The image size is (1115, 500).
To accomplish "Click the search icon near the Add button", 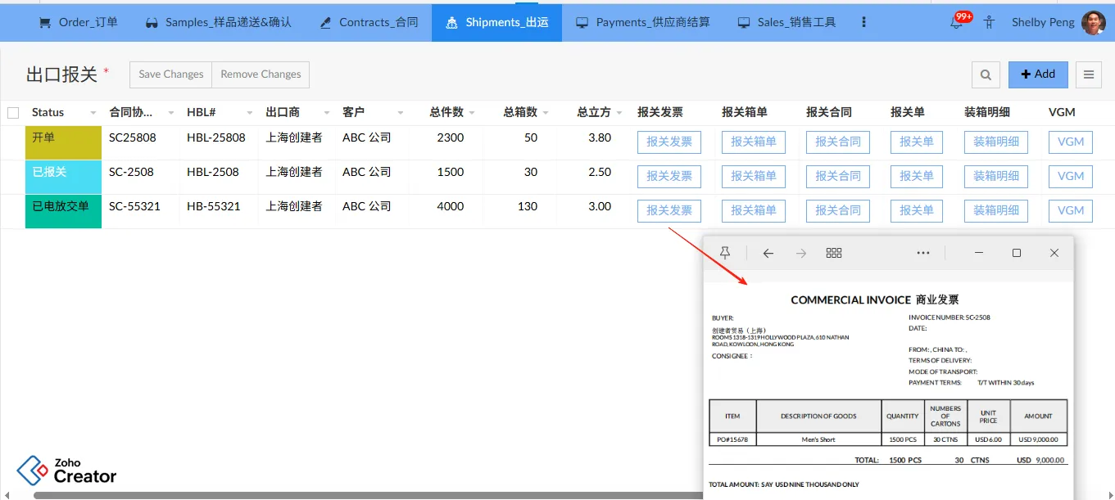I will (x=986, y=74).
